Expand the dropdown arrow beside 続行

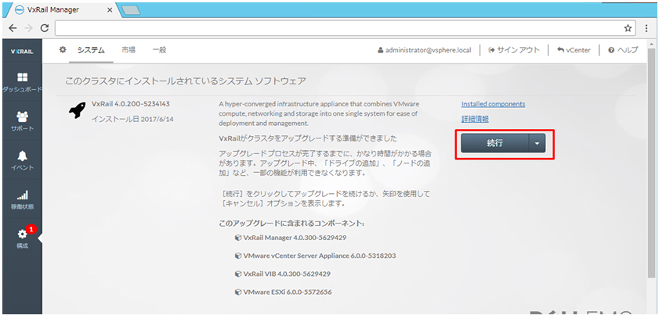coord(538,144)
